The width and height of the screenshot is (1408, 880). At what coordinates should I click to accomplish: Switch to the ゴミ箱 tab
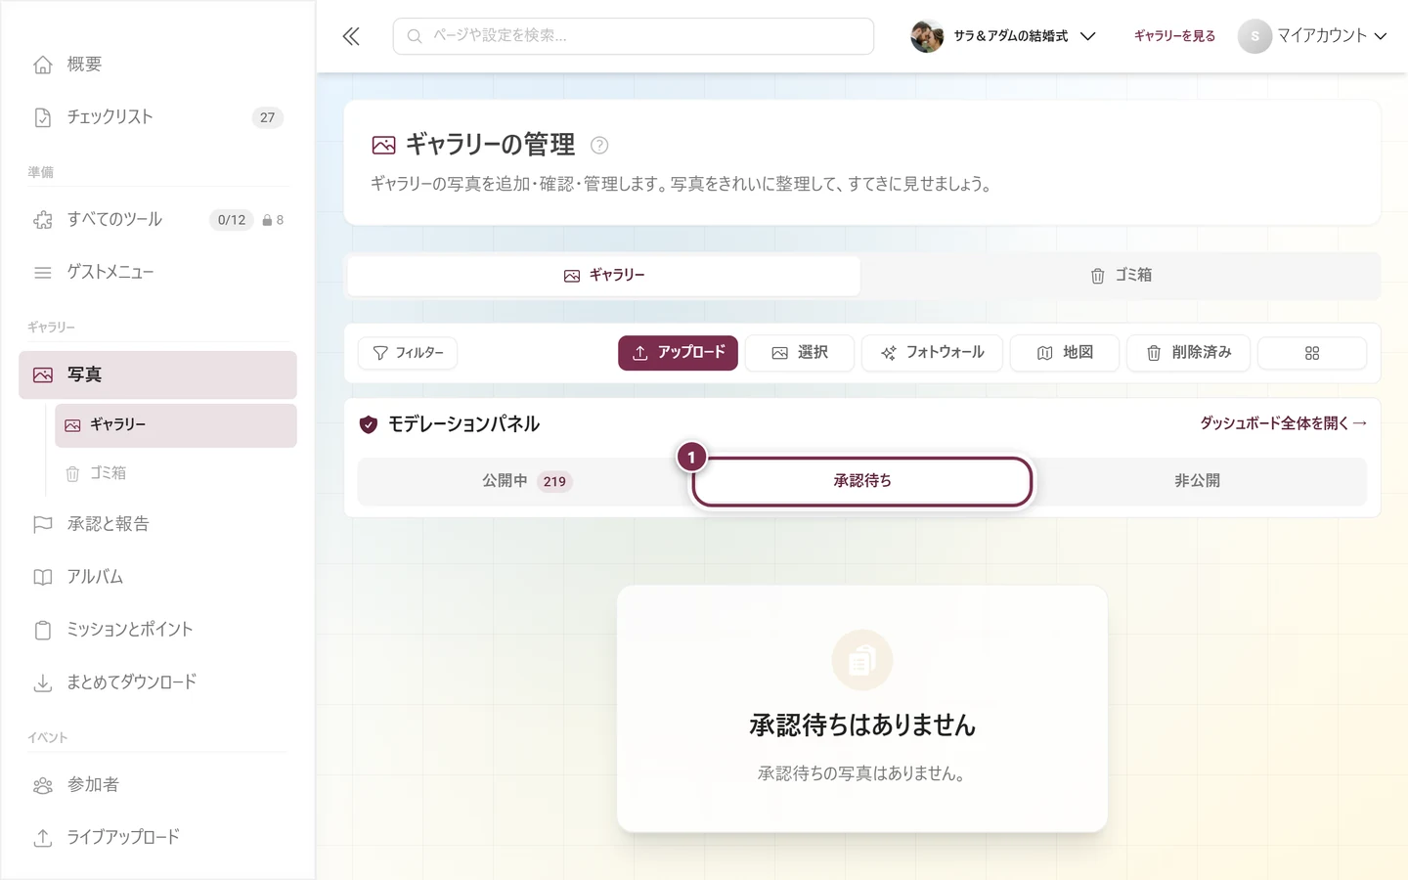coord(1121,276)
